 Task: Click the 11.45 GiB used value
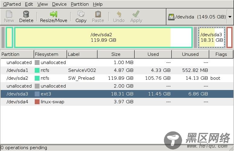(159, 94)
